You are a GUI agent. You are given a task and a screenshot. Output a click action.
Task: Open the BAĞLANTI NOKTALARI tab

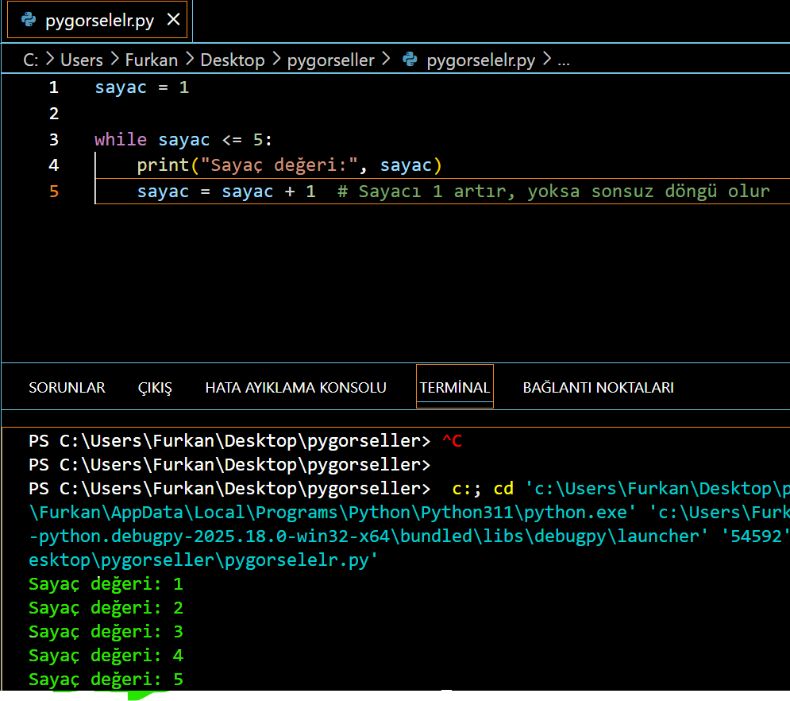pos(598,388)
